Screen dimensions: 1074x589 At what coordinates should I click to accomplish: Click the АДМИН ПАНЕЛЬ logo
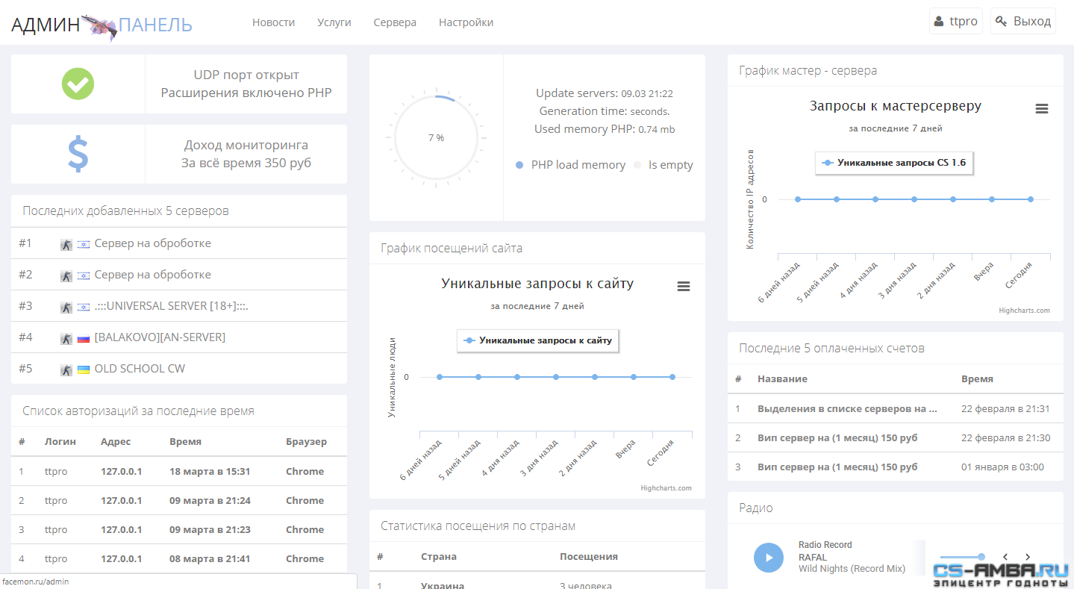pos(102,25)
